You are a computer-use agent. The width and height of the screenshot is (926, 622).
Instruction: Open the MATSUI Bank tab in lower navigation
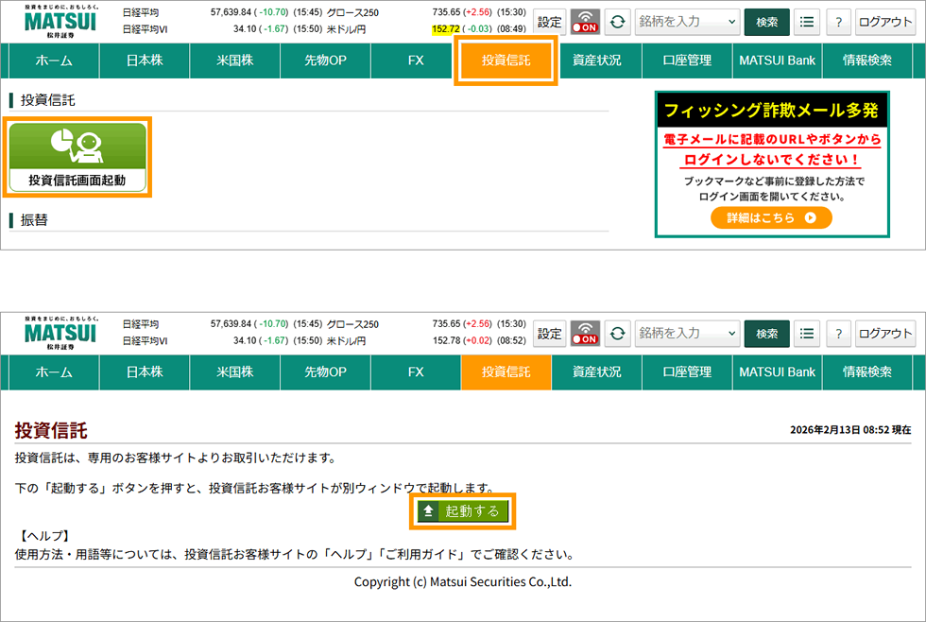tap(777, 371)
